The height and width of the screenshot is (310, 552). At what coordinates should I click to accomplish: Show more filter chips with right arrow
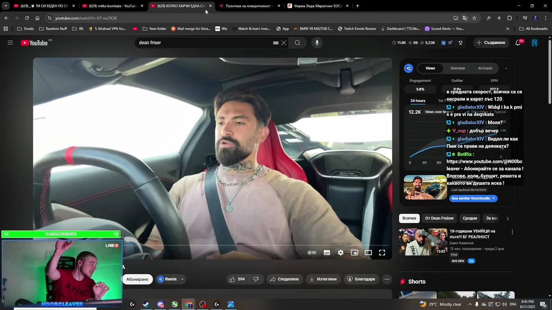508,219
